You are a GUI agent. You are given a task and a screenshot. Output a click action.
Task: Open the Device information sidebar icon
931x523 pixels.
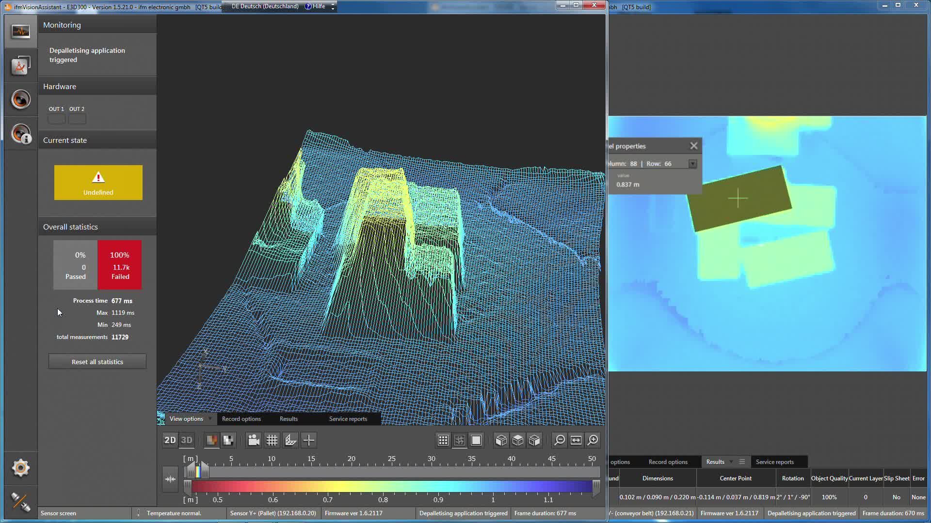coord(20,134)
